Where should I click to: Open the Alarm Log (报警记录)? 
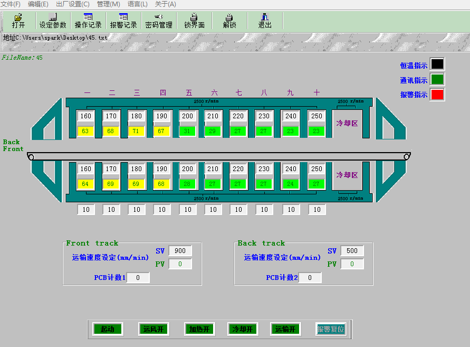123,21
